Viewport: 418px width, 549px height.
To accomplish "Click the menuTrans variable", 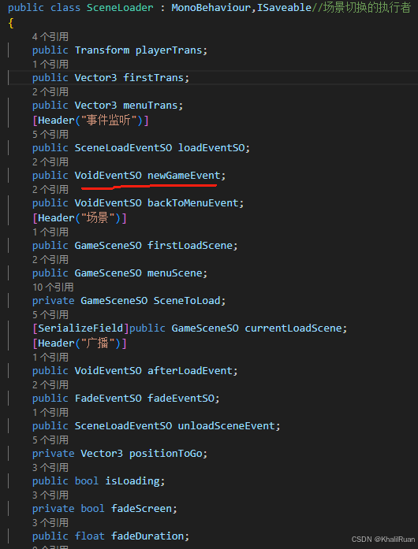I will [x=151, y=106].
